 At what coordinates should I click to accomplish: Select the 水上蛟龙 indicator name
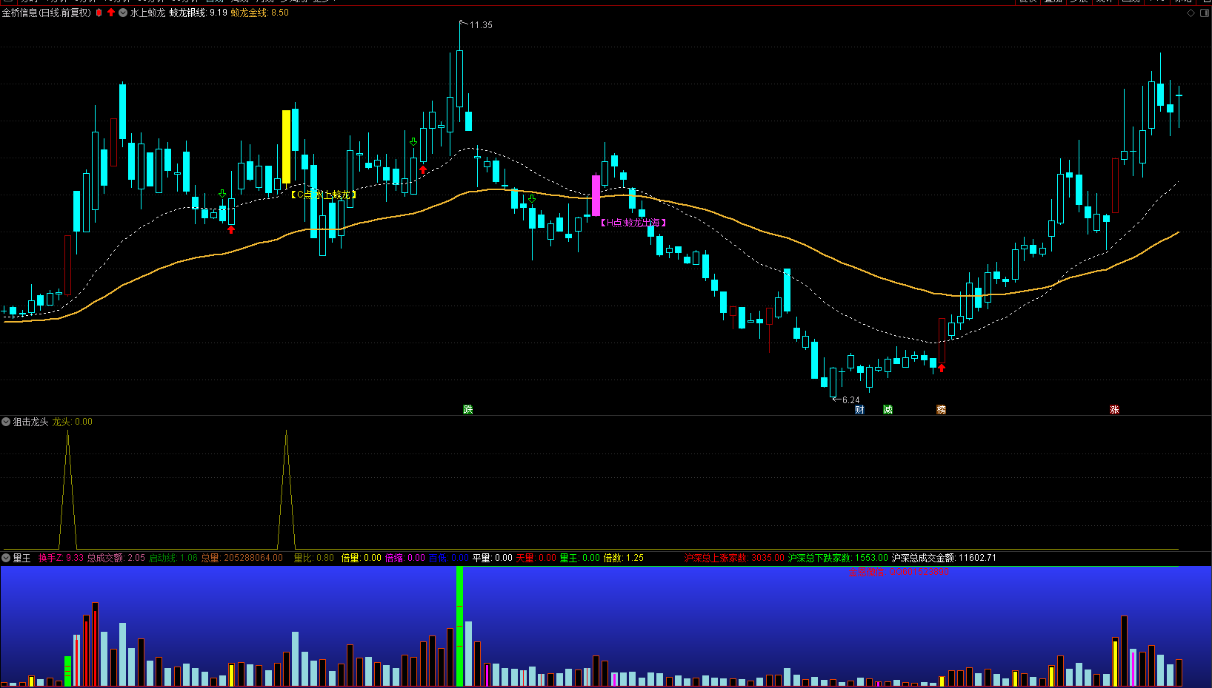click(x=147, y=13)
